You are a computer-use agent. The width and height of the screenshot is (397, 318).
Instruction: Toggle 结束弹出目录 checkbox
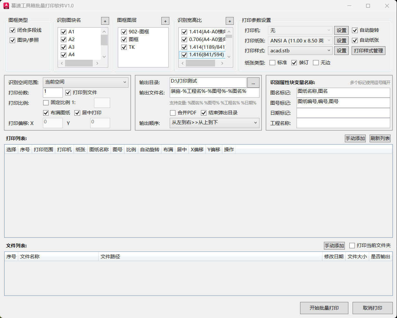click(x=203, y=113)
